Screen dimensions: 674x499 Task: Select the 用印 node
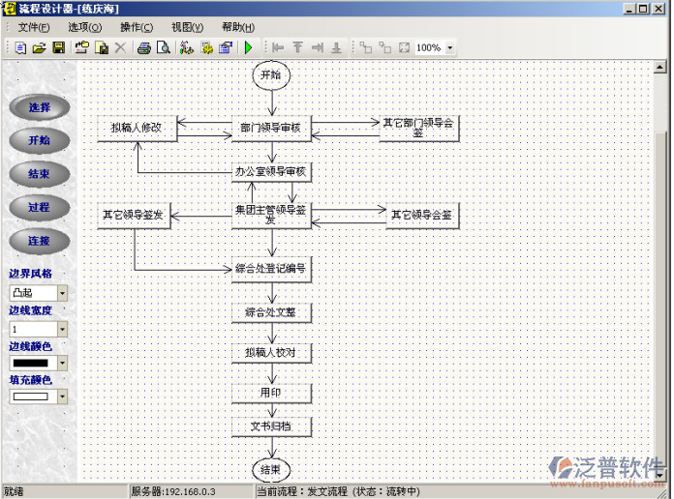(271, 393)
